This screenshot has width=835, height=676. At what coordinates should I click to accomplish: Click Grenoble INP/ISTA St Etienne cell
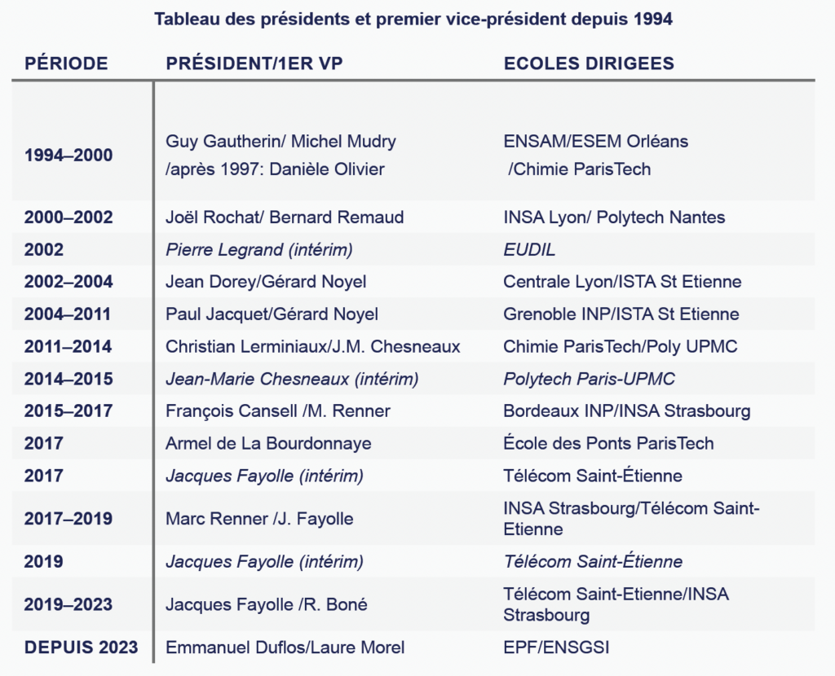(621, 314)
